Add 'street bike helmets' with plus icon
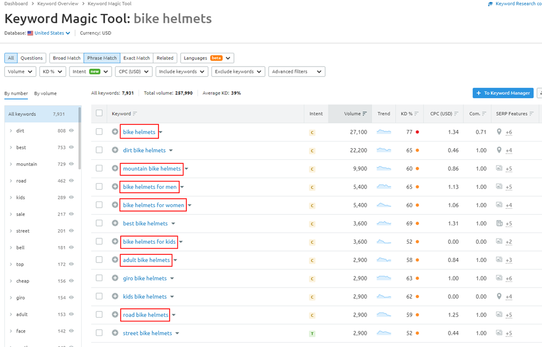 [115, 333]
